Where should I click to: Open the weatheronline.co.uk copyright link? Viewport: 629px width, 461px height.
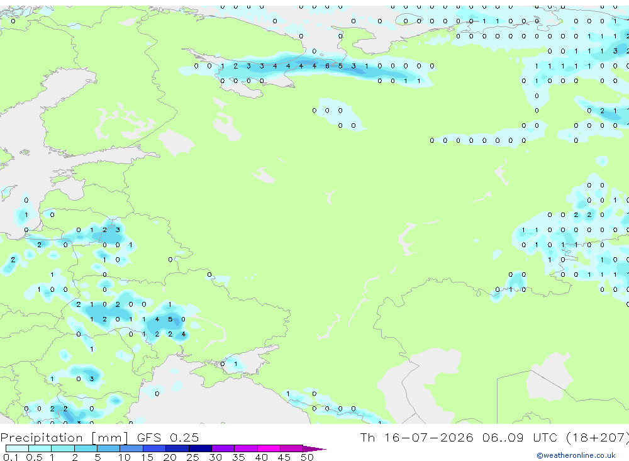coord(576,455)
